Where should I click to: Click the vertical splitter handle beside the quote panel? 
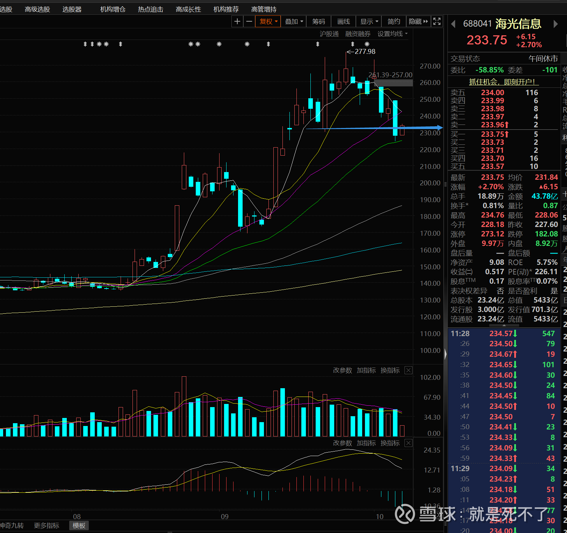click(445, 184)
